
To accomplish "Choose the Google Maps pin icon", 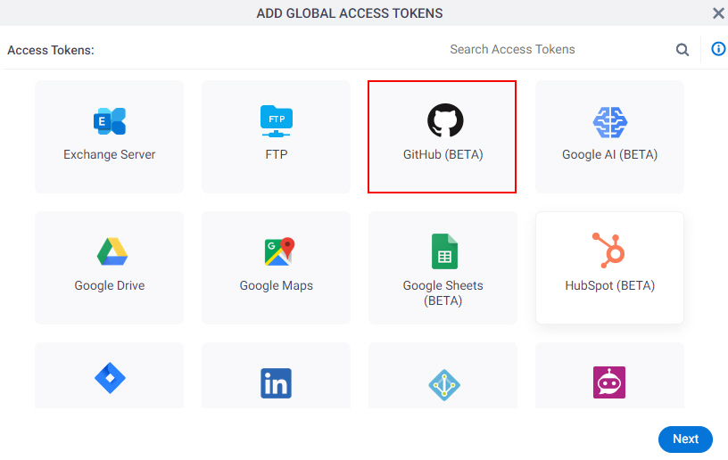I will click(x=279, y=251).
